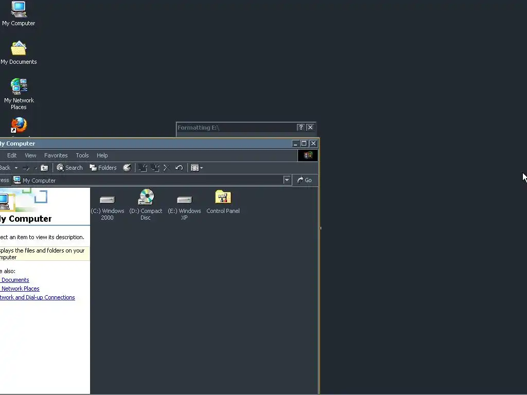Click the Delete (X) toolbar icon
This screenshot has height=395, width=527.
(167, 168)
